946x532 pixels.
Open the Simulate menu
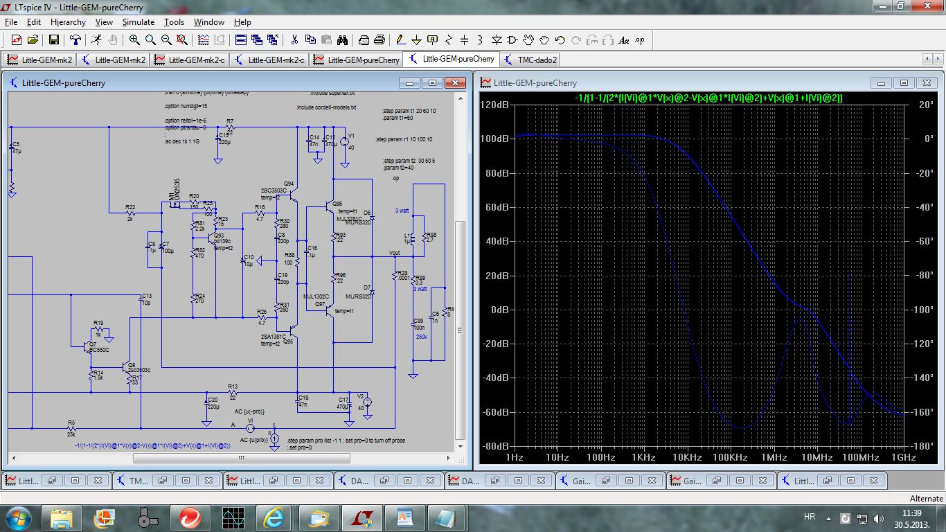pos(139,22)
